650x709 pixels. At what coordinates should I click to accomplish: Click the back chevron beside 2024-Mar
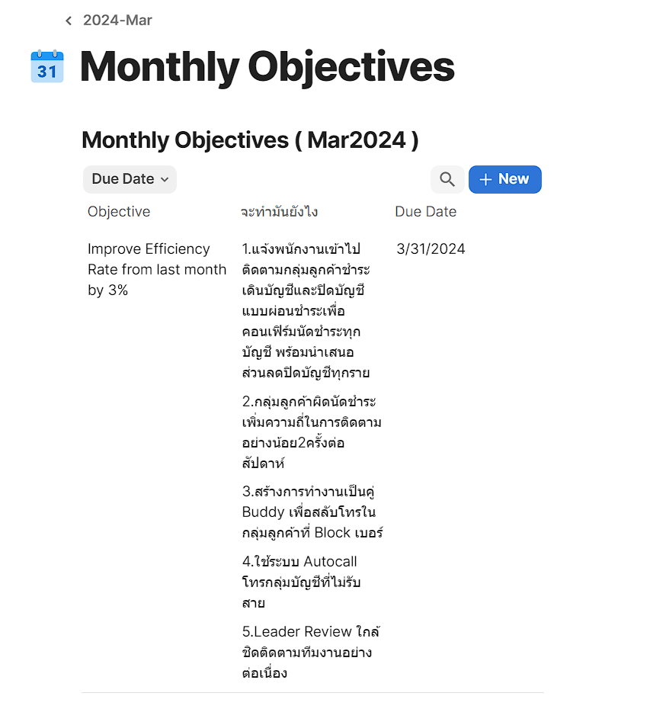[69, 21]
